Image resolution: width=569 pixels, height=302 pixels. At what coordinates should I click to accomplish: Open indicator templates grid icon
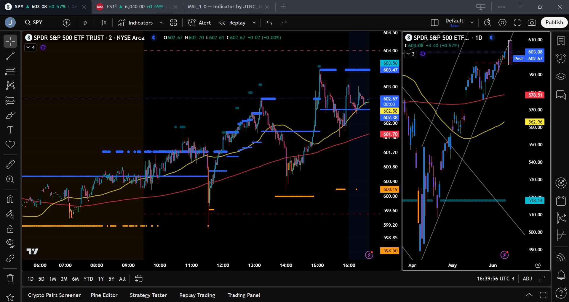[174, 22]
